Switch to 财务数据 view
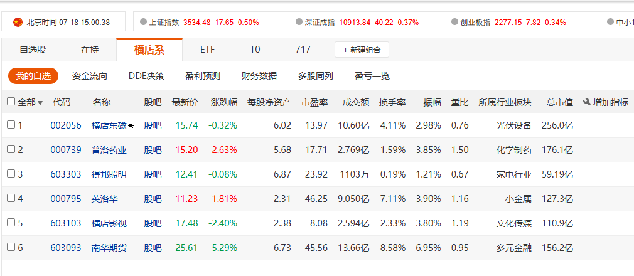 pyautogui.click(x=259, y=76)
